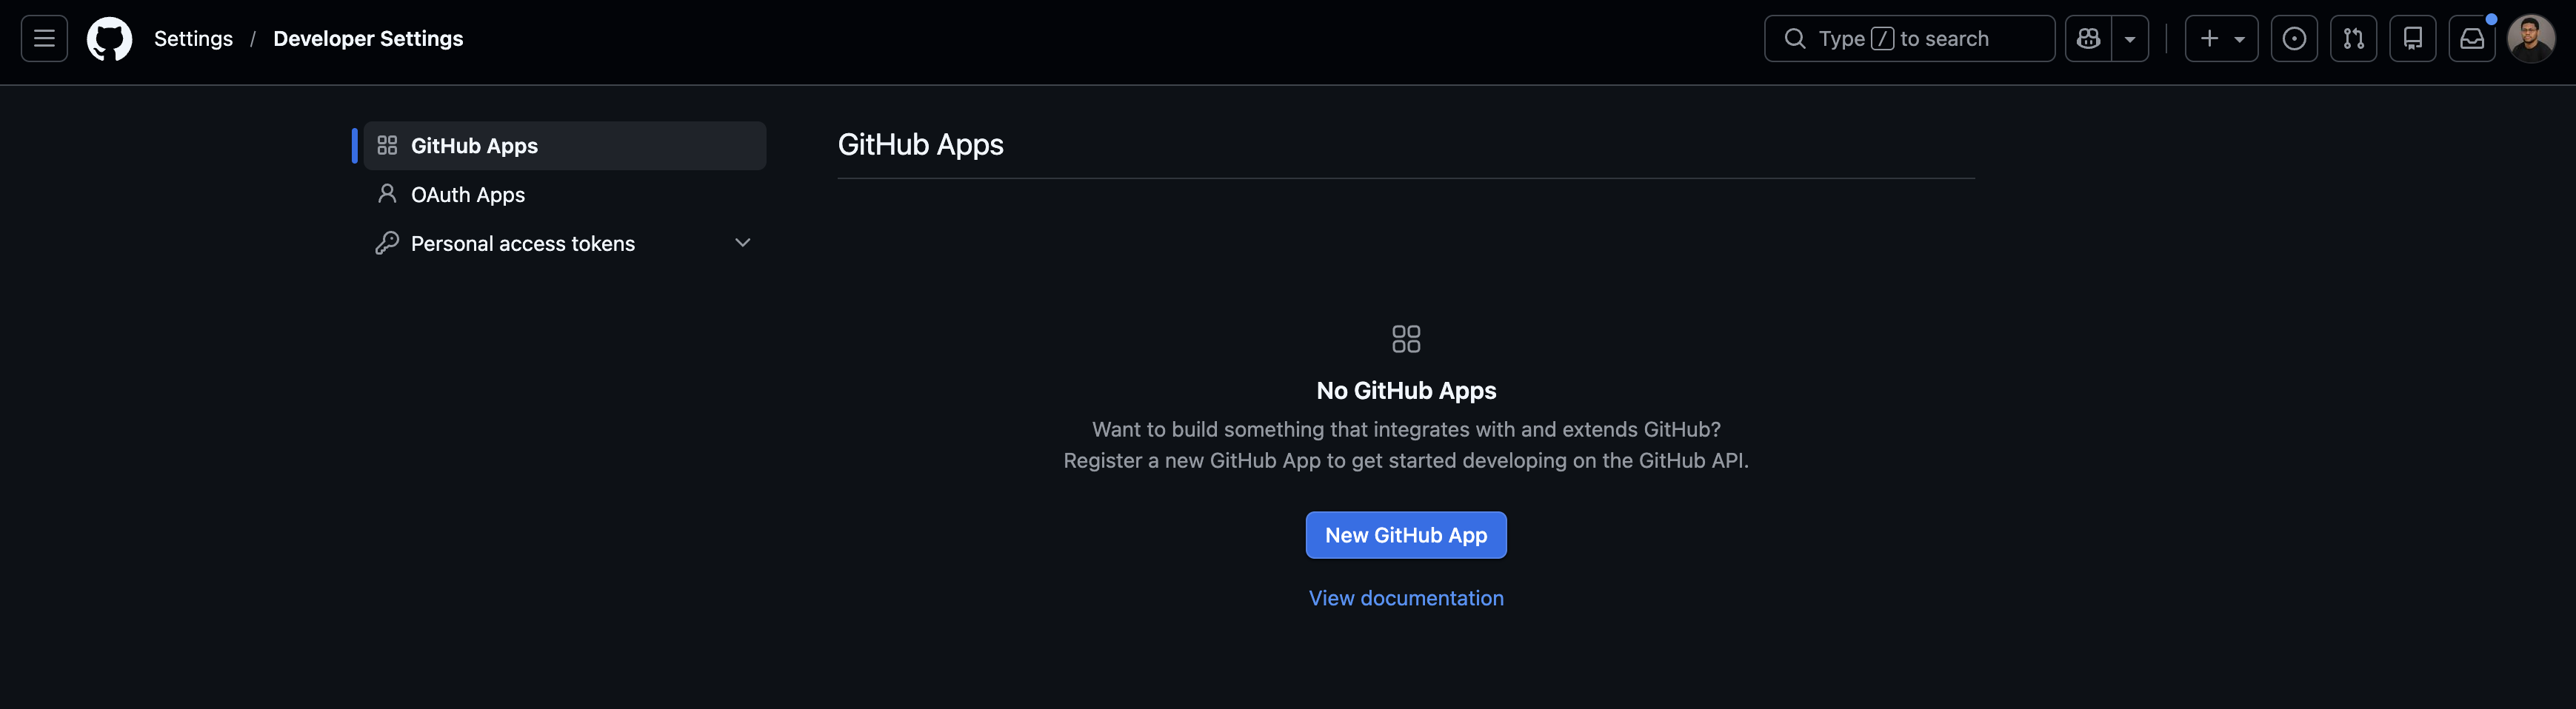Open the user profile avatar menu
This screenshot has height=709, width=2576.
[2531, 39]
